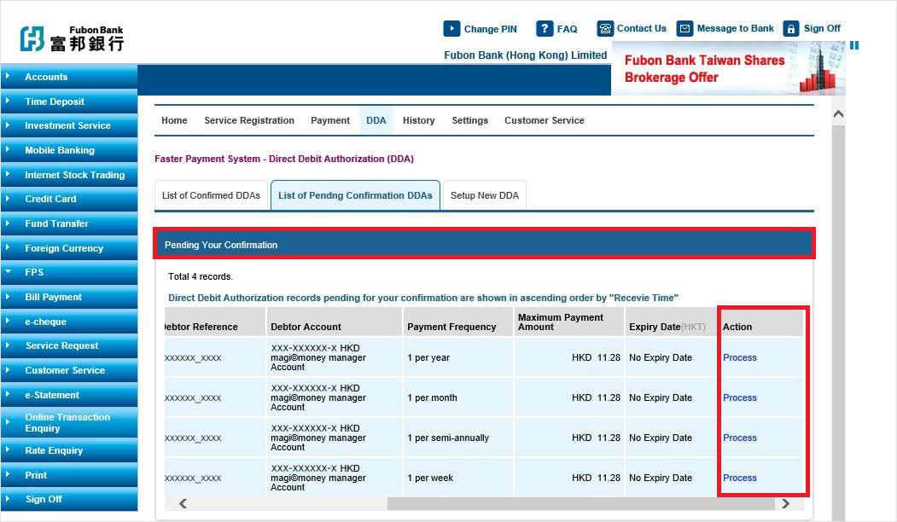The height and width of the screenshot is (522, 897).
Task: Open the Payment tab
Action: tap(330, 120)
